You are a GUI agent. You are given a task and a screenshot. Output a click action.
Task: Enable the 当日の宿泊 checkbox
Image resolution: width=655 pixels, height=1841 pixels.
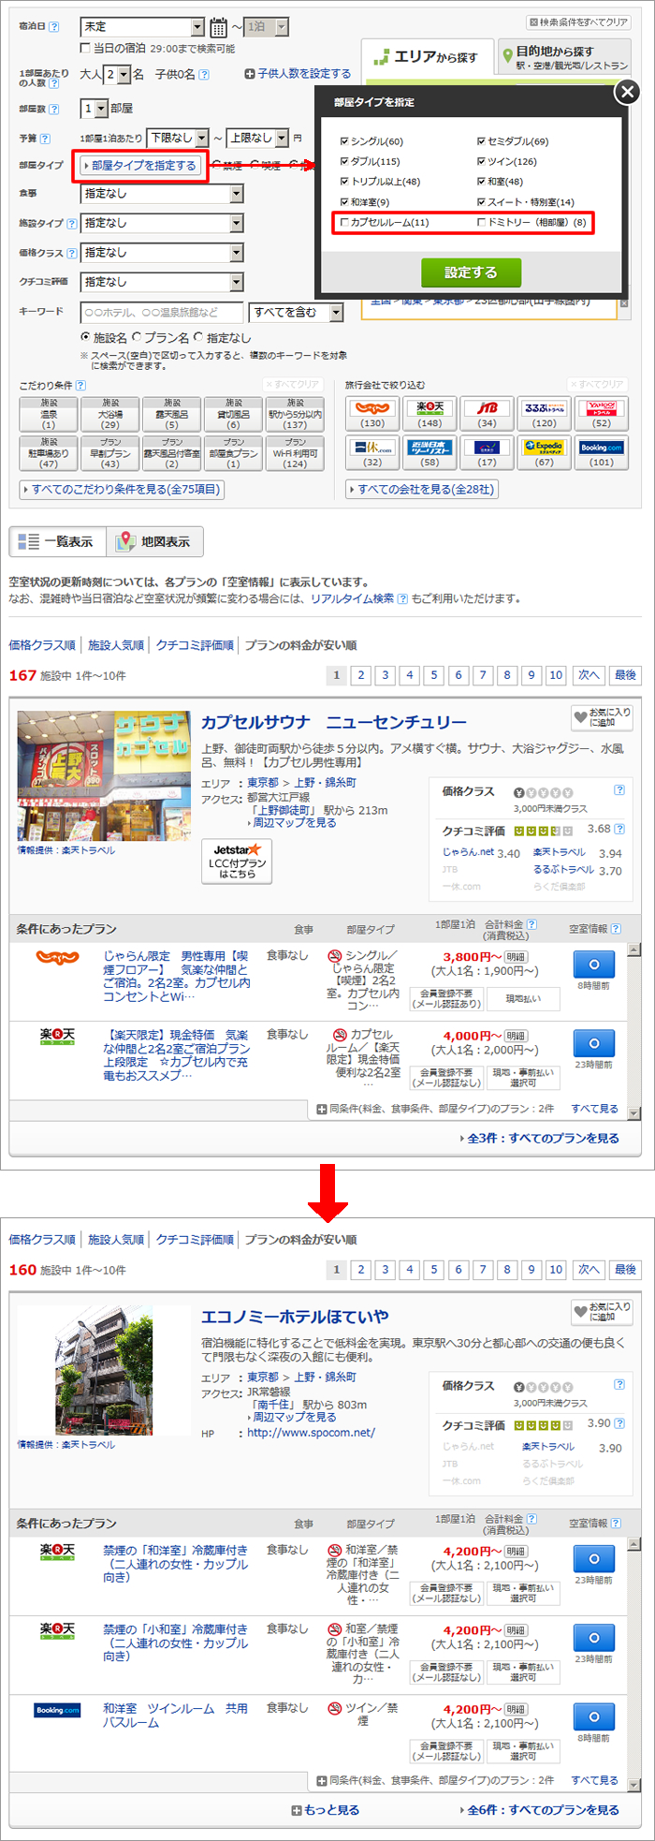tap(86, 49)
